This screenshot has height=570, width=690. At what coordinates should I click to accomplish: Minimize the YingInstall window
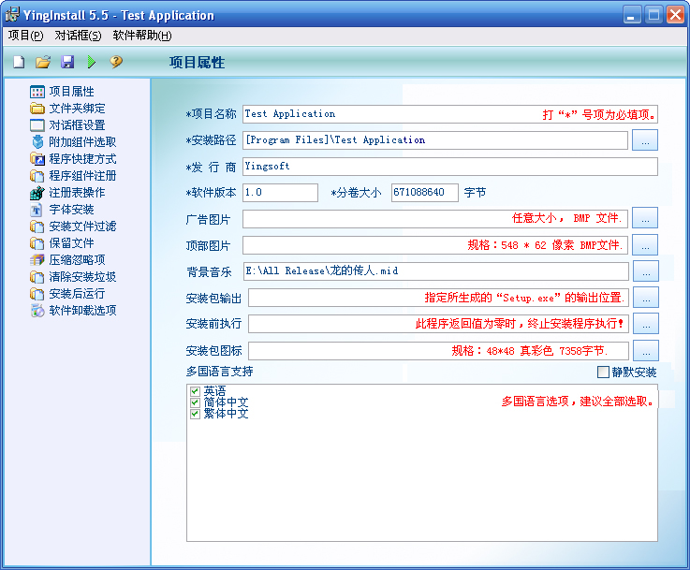pyautogui.click(x=632, y=15)
